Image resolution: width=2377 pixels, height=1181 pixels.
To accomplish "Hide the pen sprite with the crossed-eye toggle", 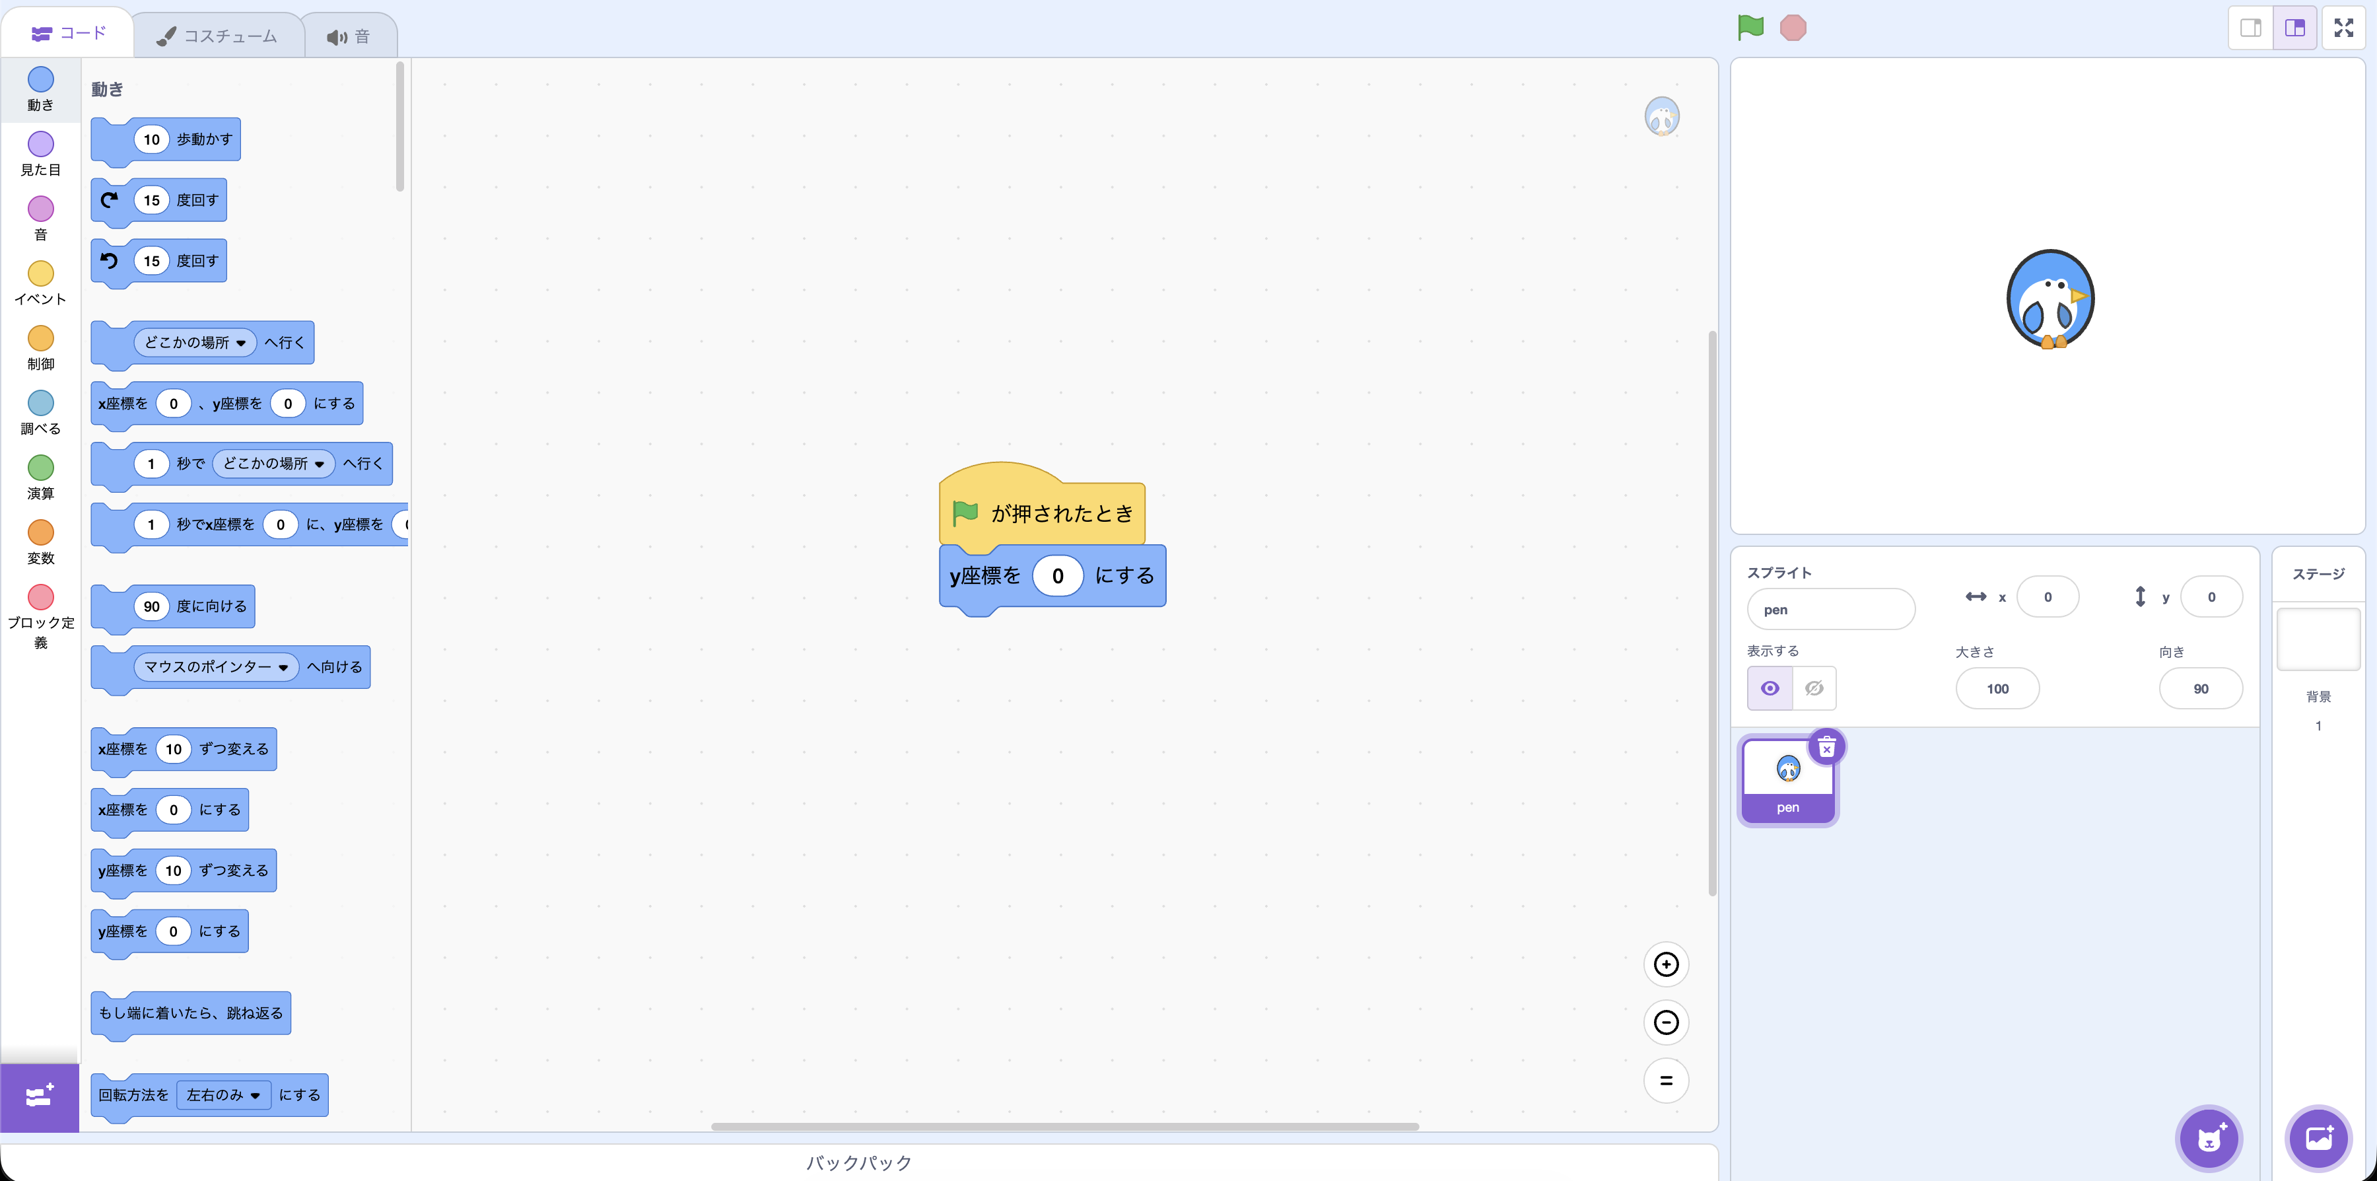I will point(1813,688).
